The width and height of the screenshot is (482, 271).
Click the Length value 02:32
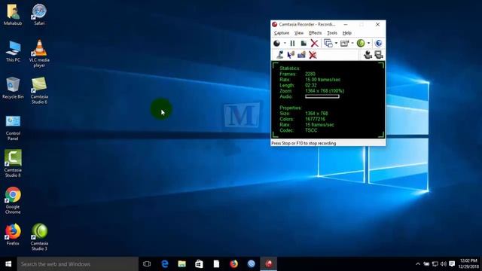[x=311, y=85]
